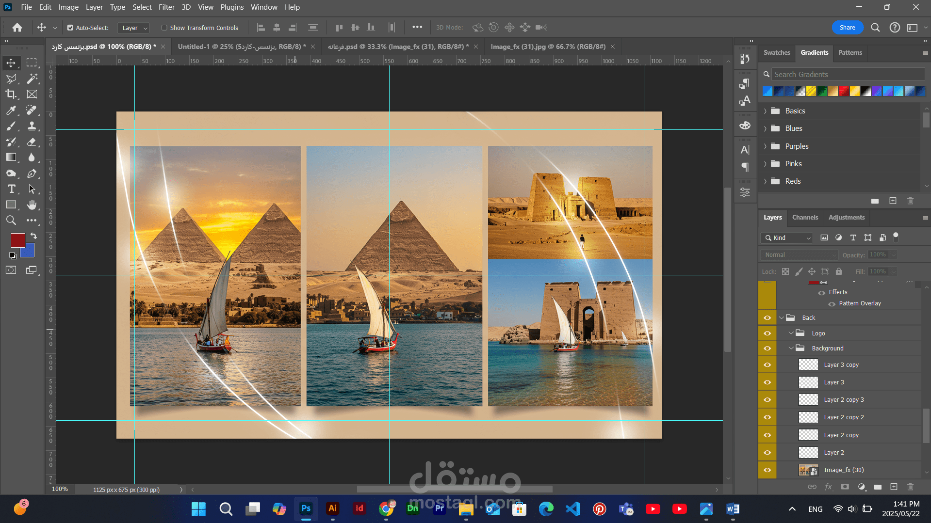
Task: Select the Rectangle shape tool
Action: 11,205
